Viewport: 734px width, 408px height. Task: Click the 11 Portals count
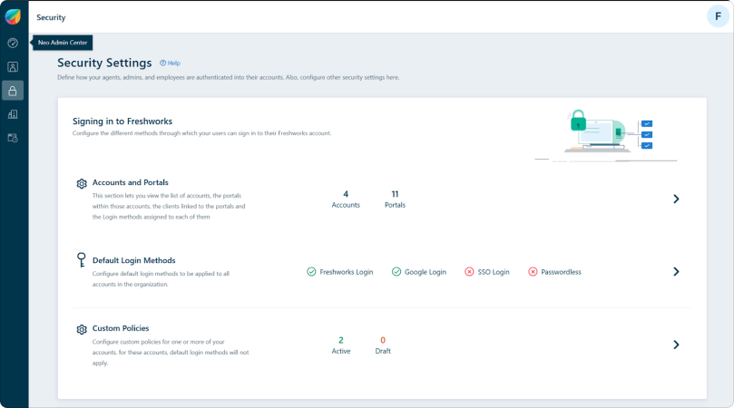395,199
